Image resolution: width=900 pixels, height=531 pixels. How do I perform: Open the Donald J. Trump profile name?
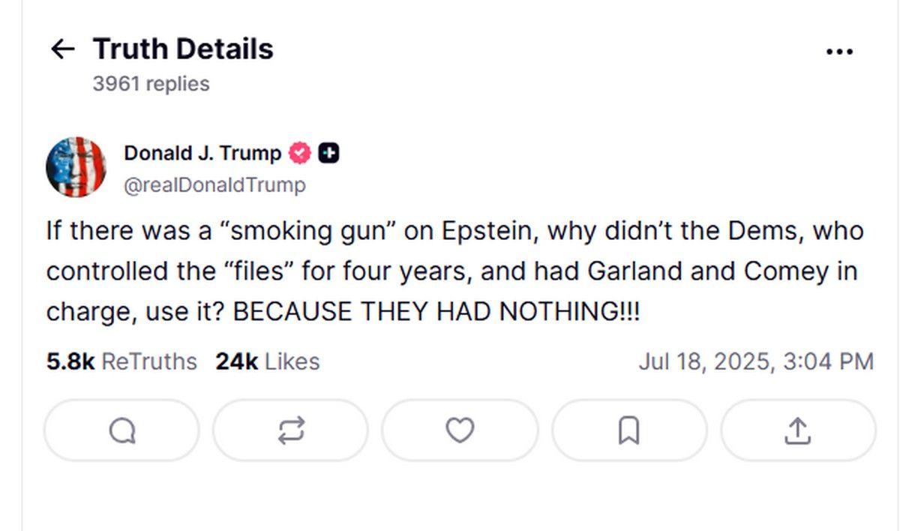[x=202, y=153]
